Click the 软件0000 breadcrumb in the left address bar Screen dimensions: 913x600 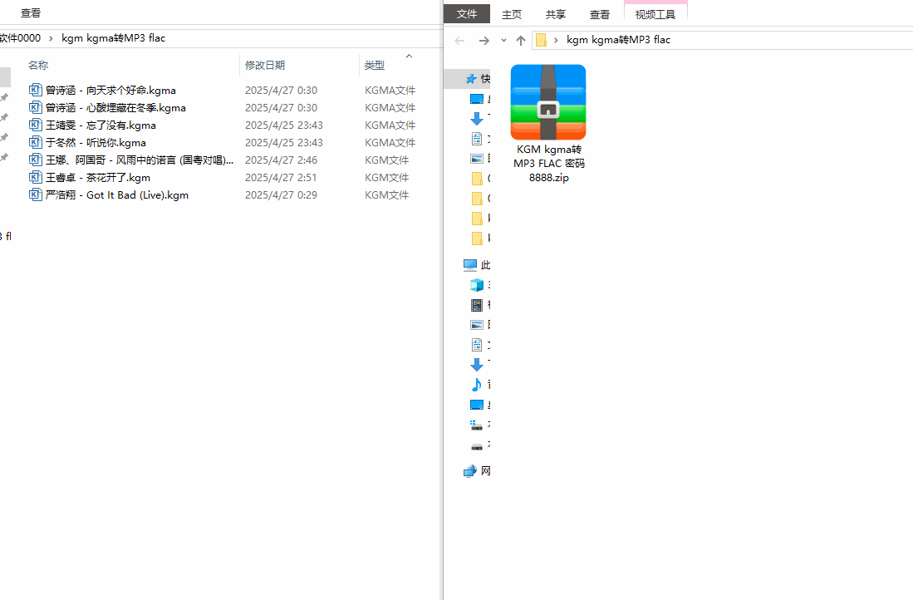(x=21, y=38)
